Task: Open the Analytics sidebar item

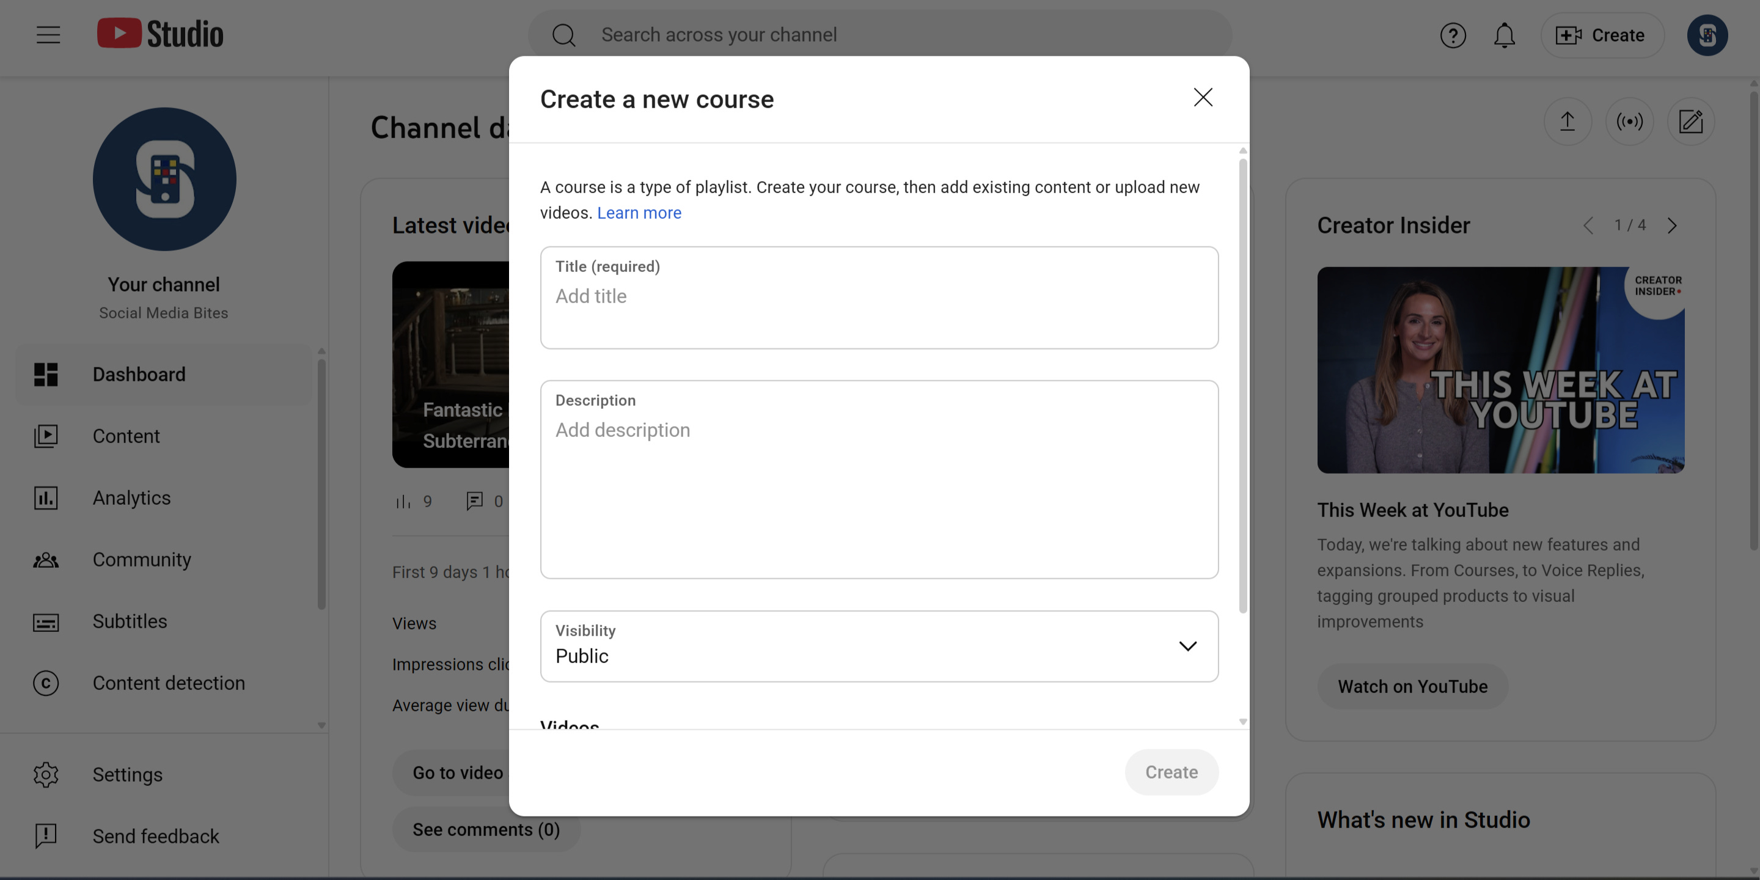Action: coord(131,498)
